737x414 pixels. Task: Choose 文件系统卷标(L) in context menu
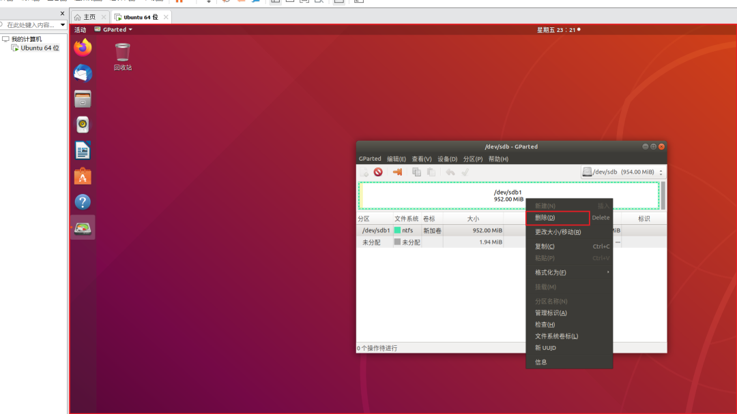[569, 336]
